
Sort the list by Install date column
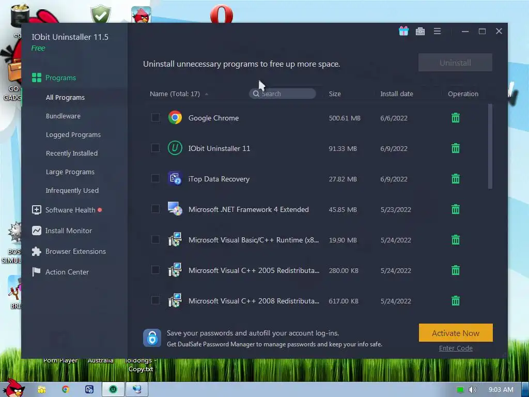coord(396,94)
